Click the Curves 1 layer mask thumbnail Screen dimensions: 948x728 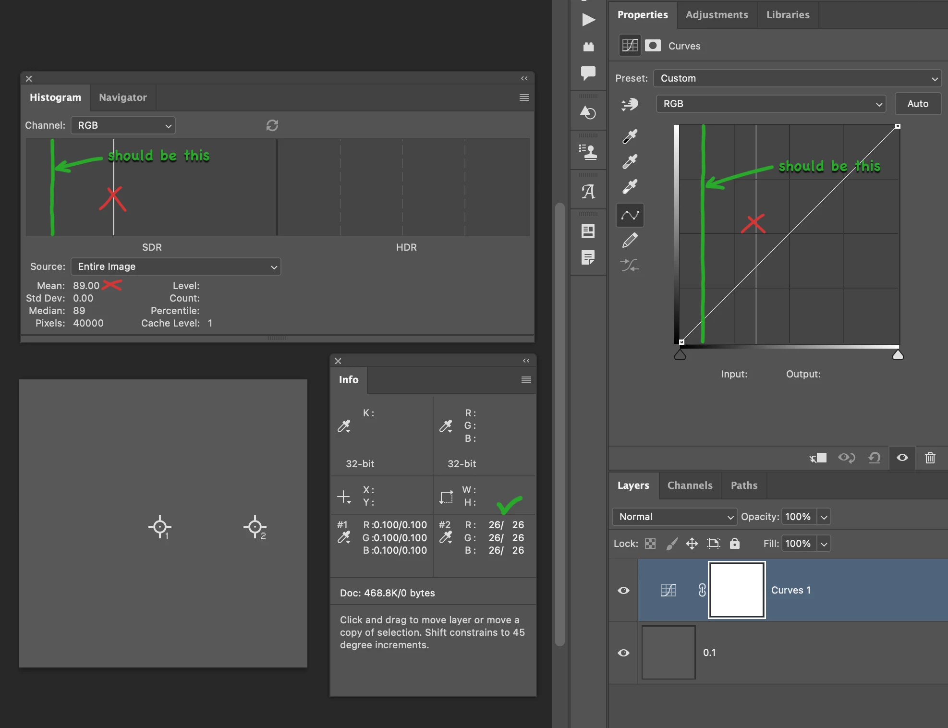coord(737,590)
